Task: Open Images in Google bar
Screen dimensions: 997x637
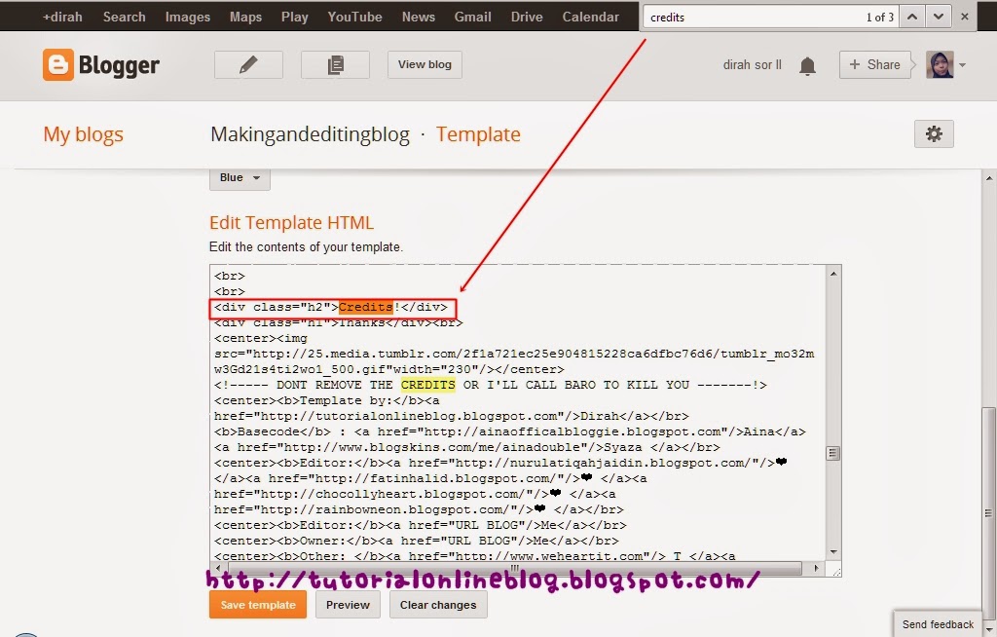Action: coord(188,18)
